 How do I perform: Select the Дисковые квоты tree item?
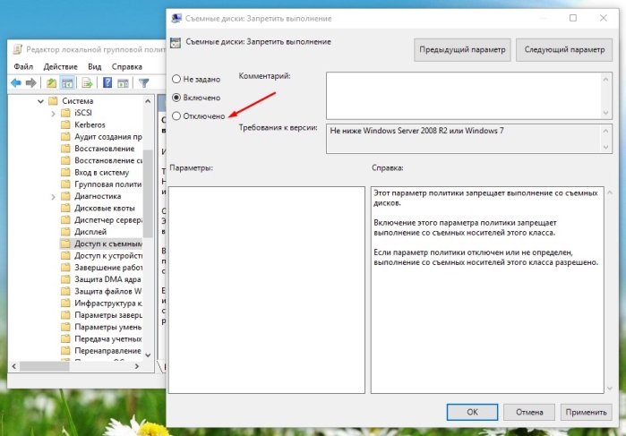[x=104, y=208]
